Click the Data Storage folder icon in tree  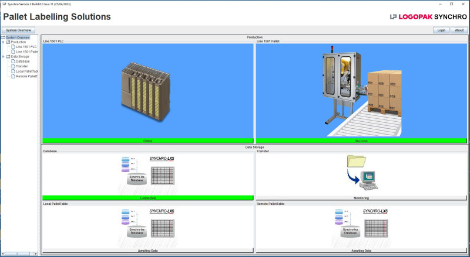[x=8, y=57]
